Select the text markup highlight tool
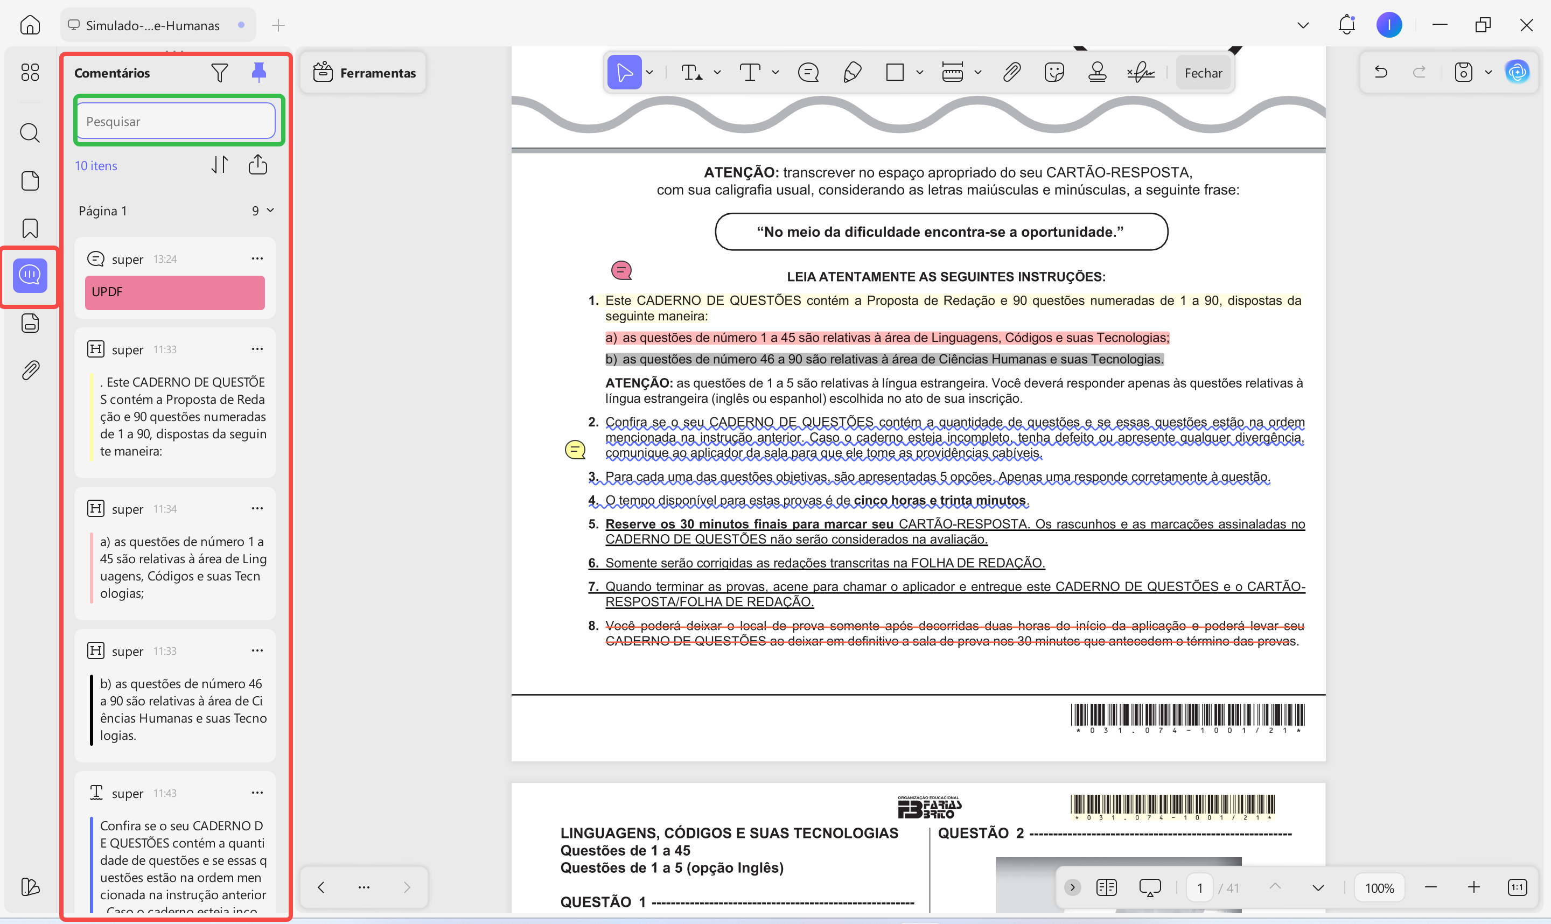Screen dimensions: 1551x924 pyautogui.click(x=691, y=73)
